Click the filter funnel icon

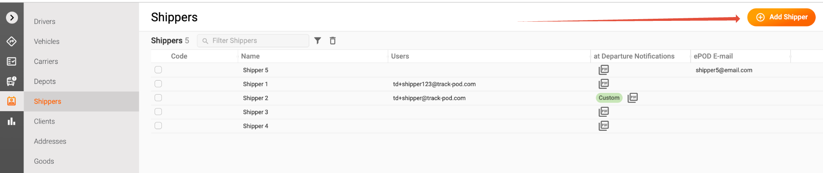coord(317,40)
